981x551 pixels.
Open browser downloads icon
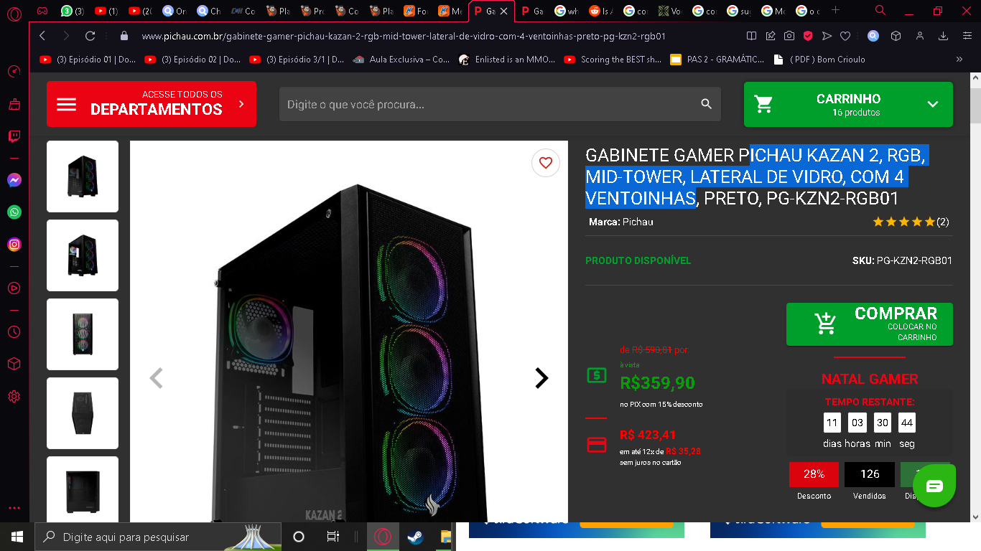click(944, 36)
